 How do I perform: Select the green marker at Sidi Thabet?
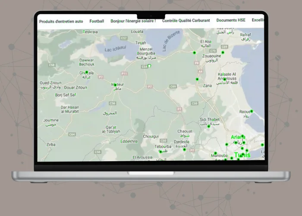click(208, 126)
